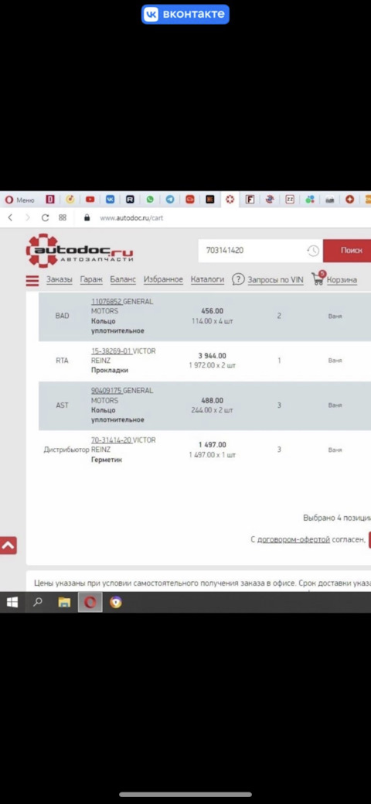Click the www.autodoc.ru/cart address bar
Screen dimensions: 371x804
tap(131, 218)
